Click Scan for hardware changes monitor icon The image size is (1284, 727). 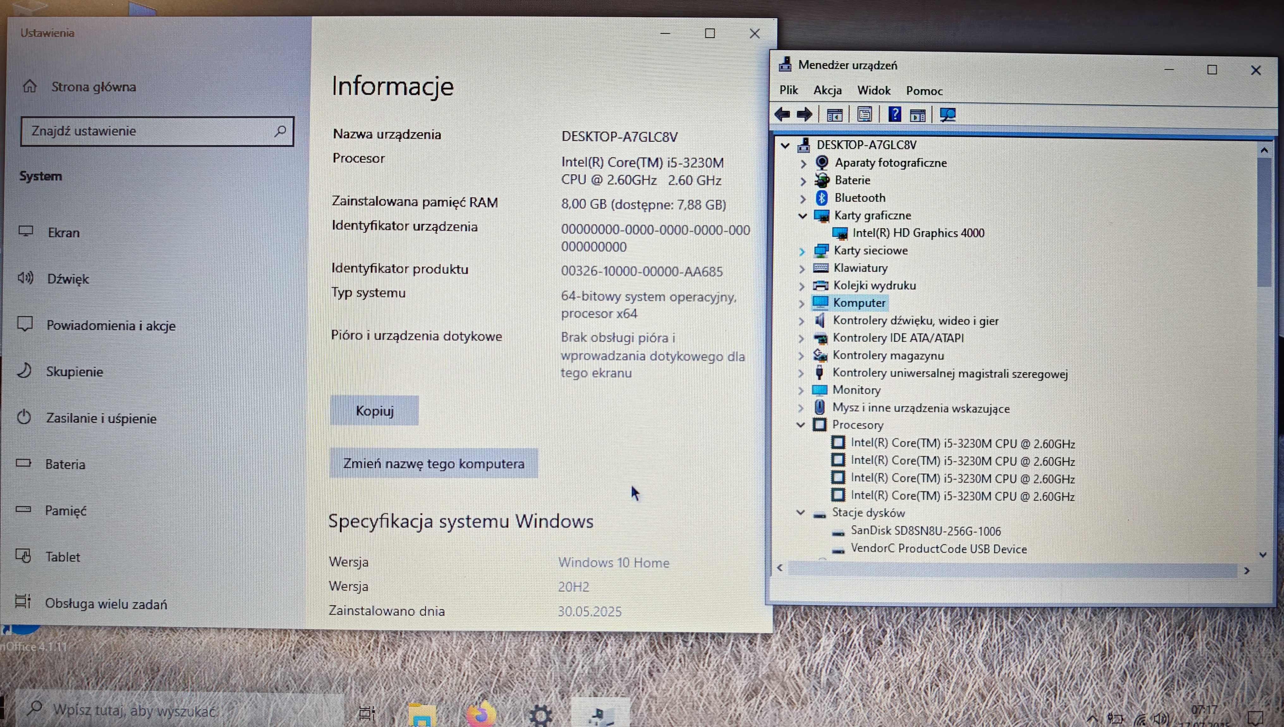(947, 115)
